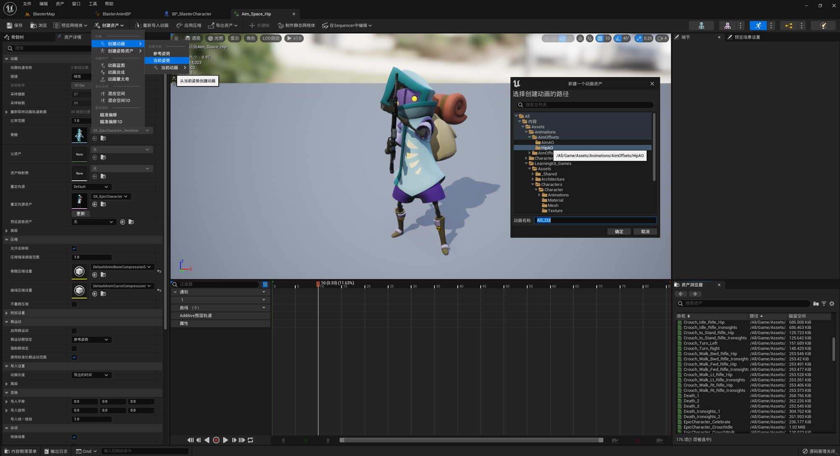Toggle the Allow Frame Stripping checkbox
The height and width of the screenshot is (456, 840).
coord(74,249)
